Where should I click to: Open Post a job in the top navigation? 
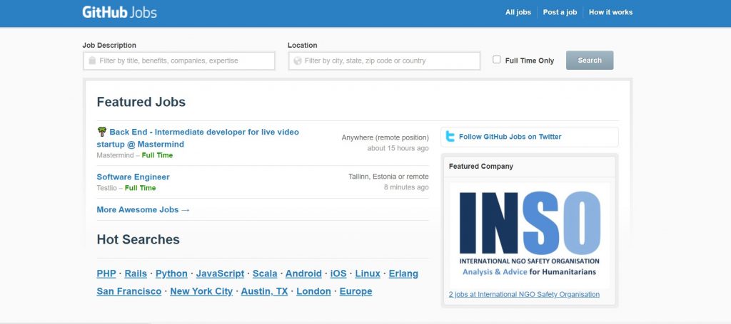click(x=560, y=13)
